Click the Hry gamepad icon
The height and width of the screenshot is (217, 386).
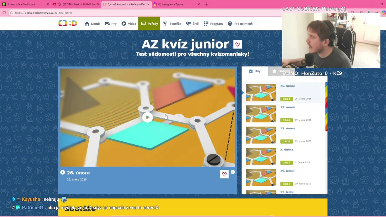[107, 24]
